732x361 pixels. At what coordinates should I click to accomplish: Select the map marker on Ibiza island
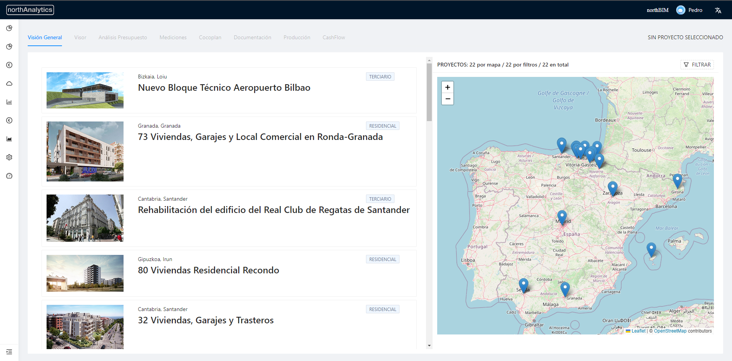[x=651, y=250]
